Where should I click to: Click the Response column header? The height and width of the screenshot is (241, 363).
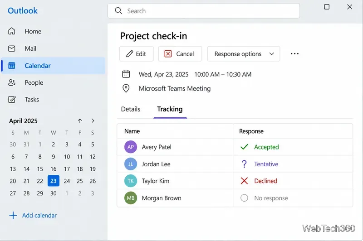pyautogui.click(x=251, y=131)
